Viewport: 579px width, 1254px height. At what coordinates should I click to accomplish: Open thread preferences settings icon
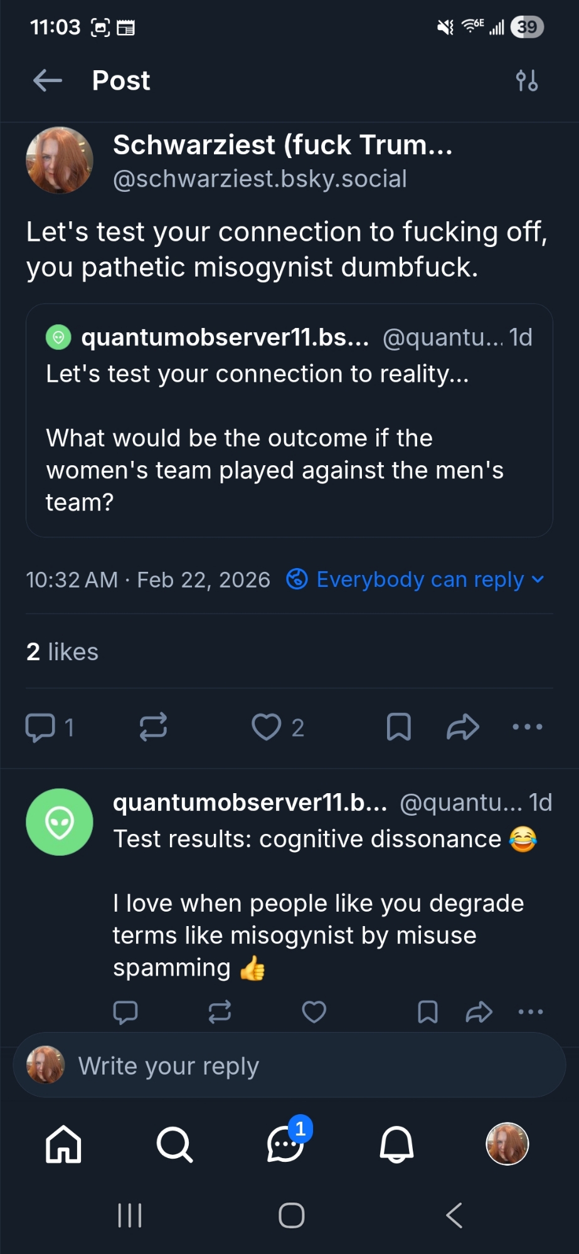click(x=526, y=81)
